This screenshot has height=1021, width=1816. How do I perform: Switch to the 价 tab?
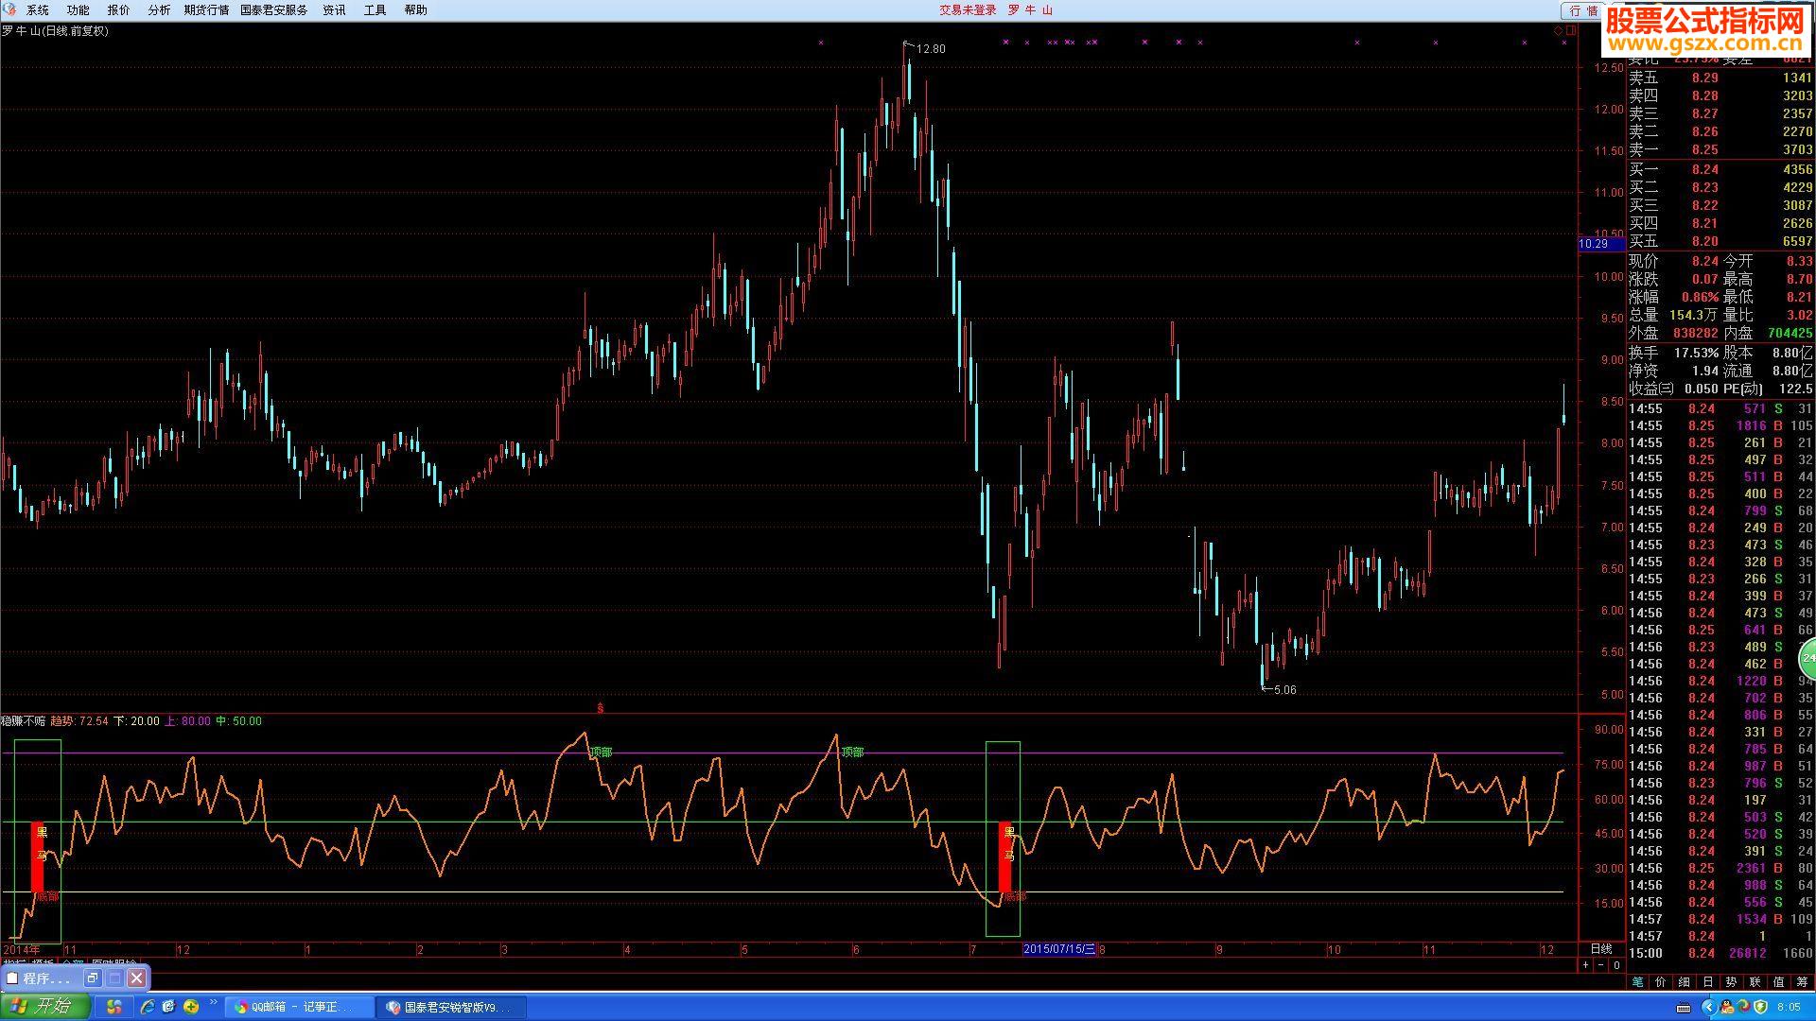pos(1661,982)
